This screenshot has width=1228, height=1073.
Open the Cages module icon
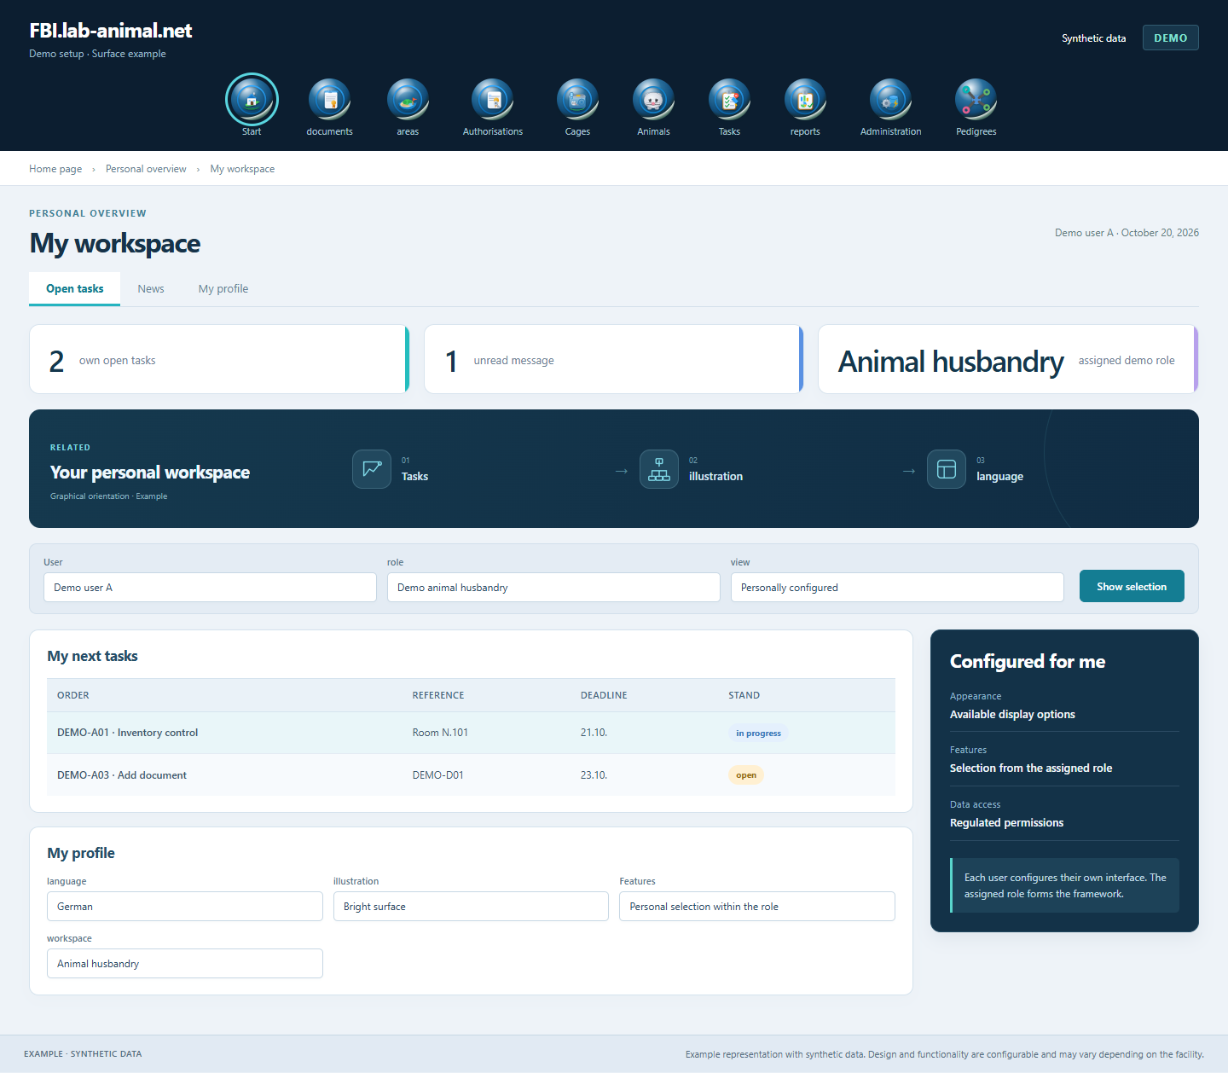[x=577, y=100]
